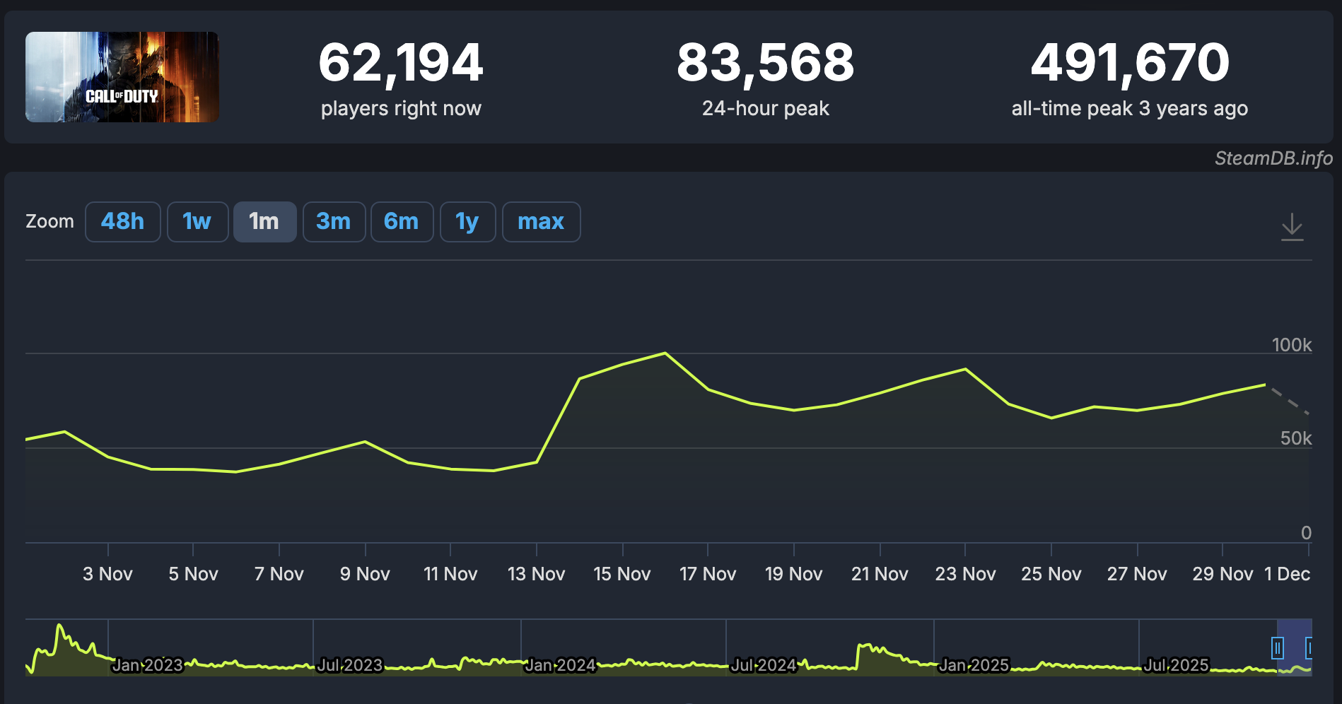Click Jul 2025 in the navigator timeline
The image size is (1342, 704).
(x=1177, y=665)
